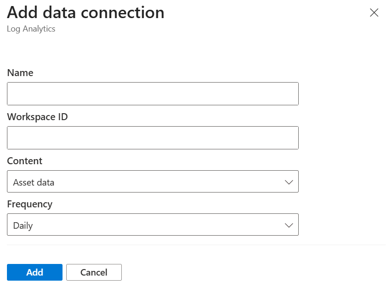Open the Daily frequency selection list
This screenshot has width=389, height=289.
(153, 225)
